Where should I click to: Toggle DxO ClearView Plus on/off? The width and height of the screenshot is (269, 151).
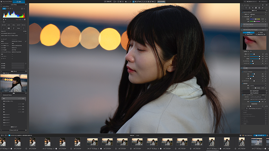click(243, 26)
